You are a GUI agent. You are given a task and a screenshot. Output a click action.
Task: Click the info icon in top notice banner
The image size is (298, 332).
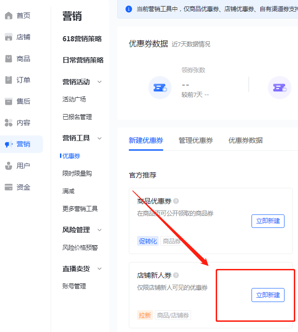[129, 9]
